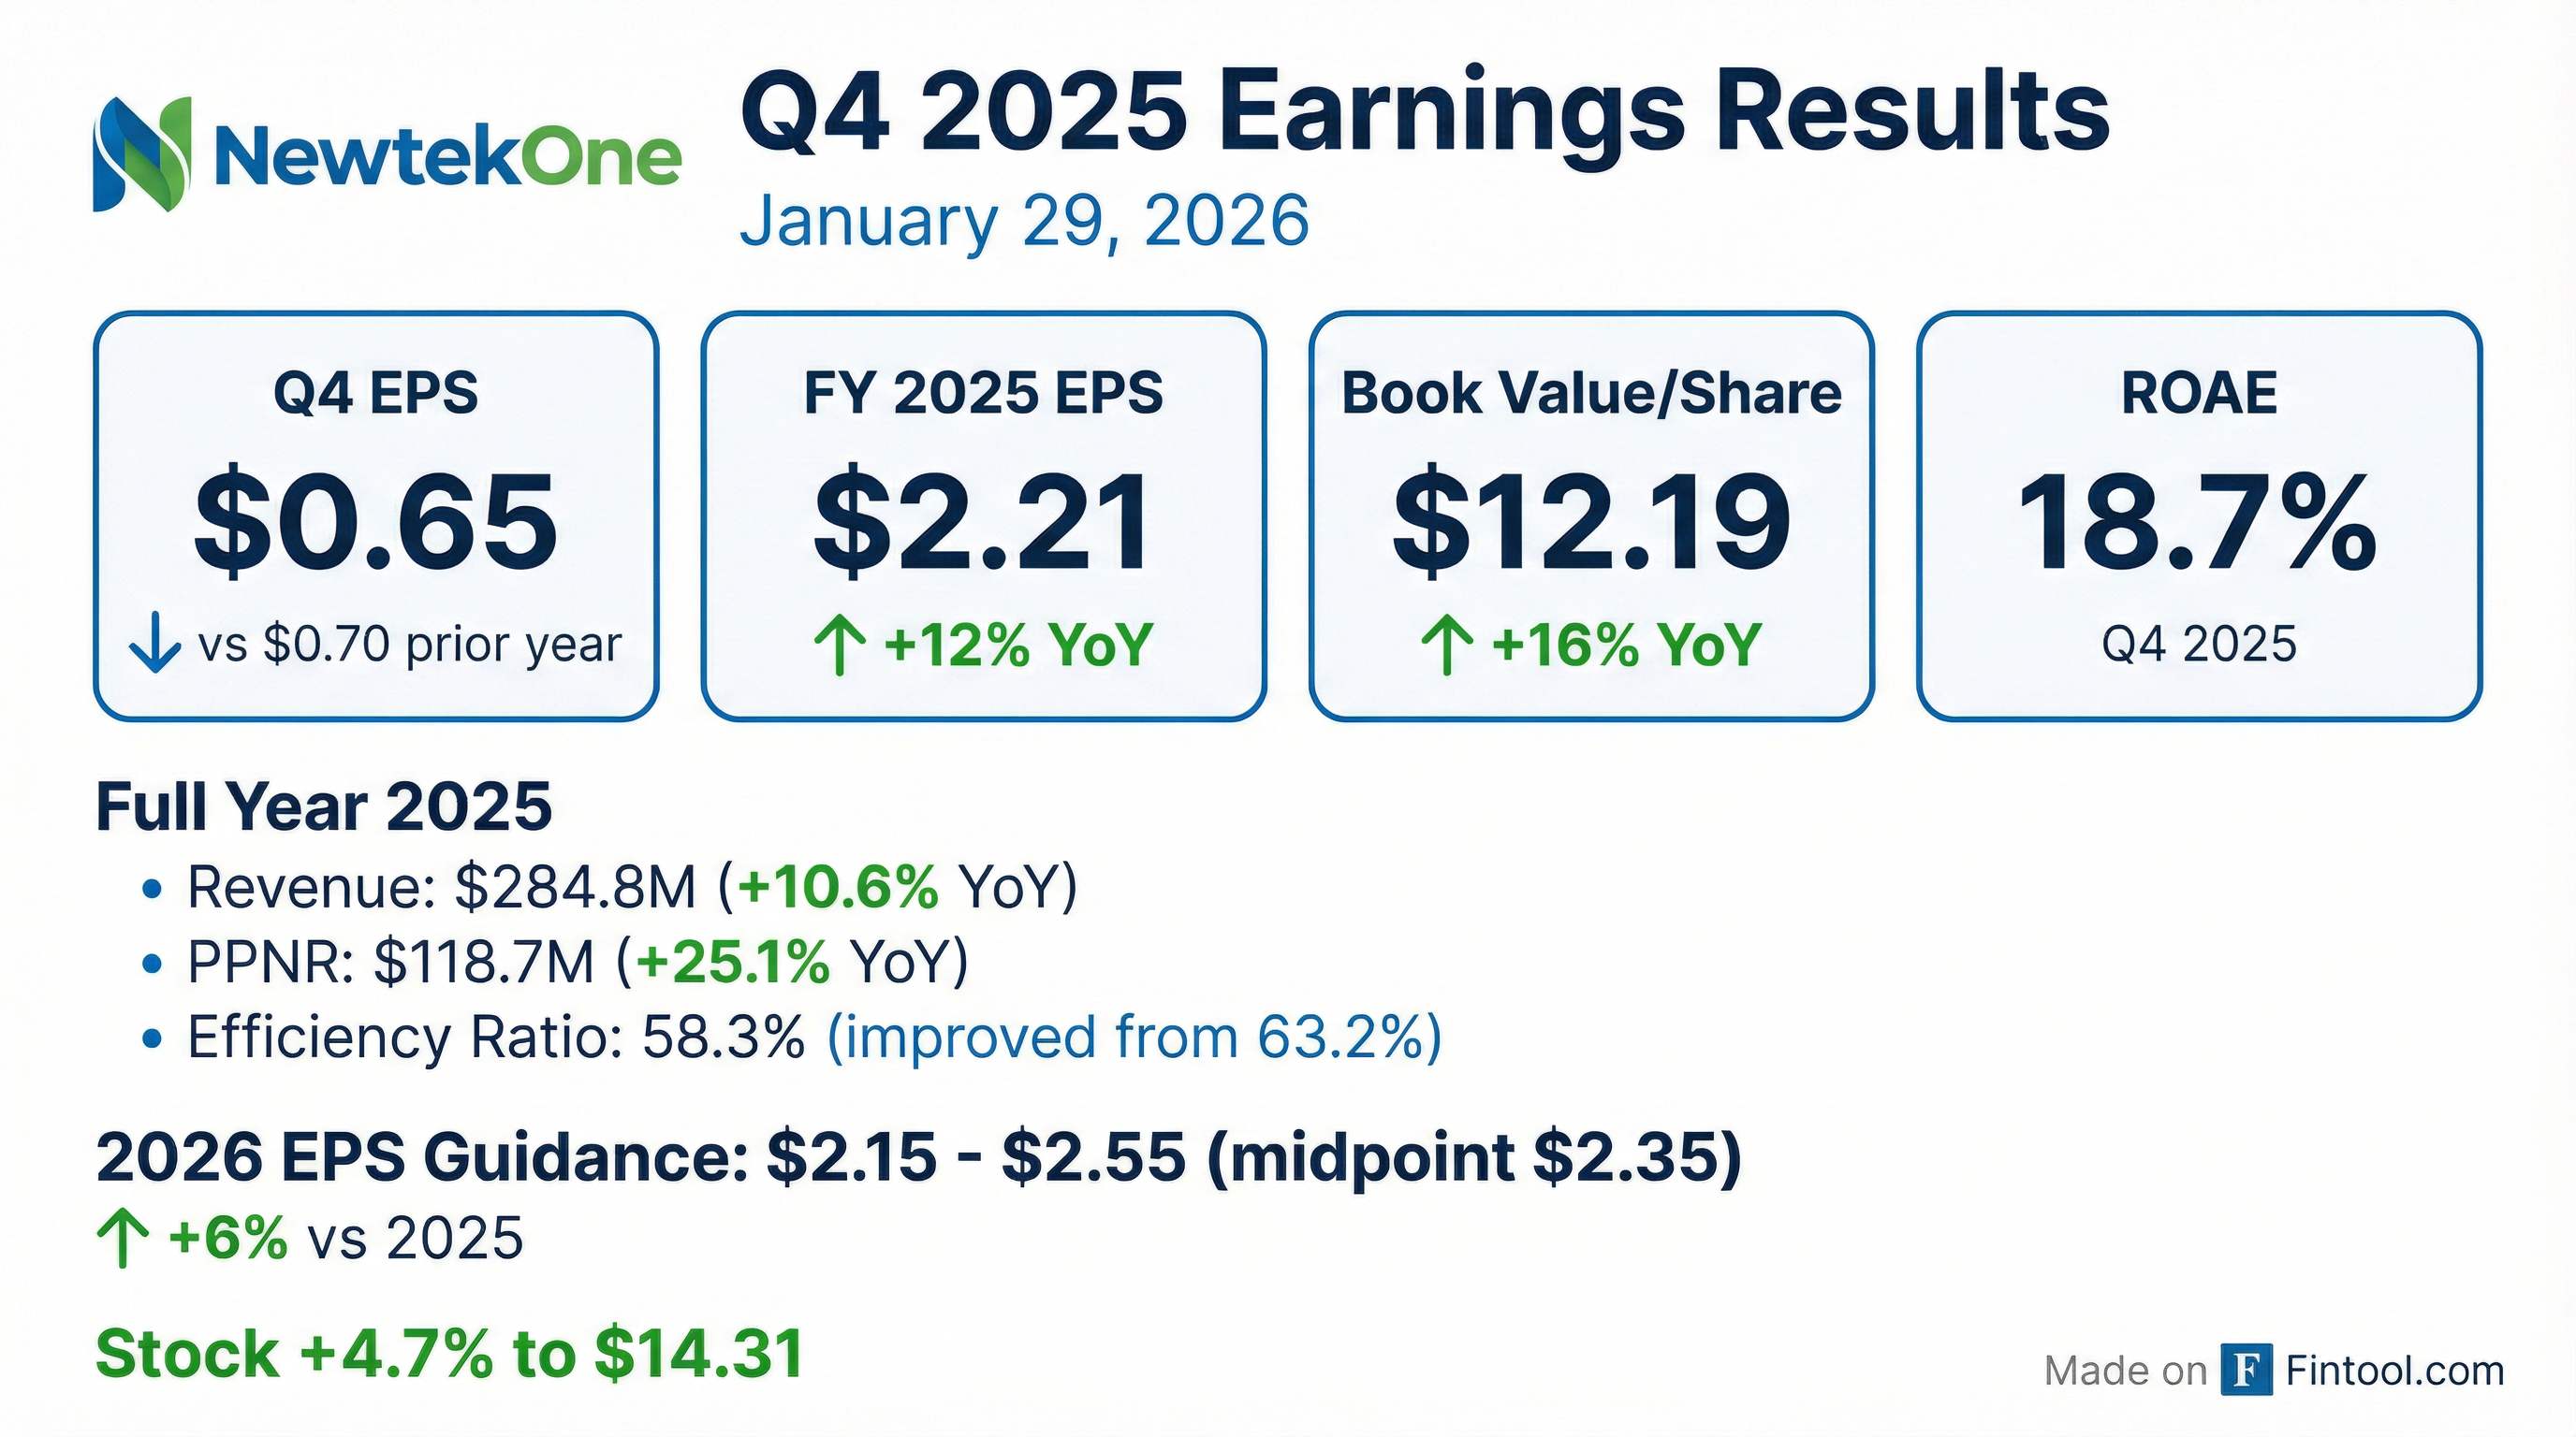The width and height of the screenshot is (2576, 1437).
Task: Click the green up arrow beside +16% YoY
Action: (x=1447, y=645)
